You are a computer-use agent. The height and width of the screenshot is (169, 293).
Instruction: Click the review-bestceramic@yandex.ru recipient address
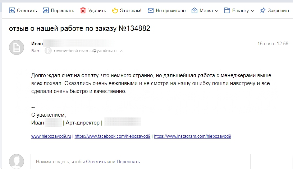tap(85, 51)
